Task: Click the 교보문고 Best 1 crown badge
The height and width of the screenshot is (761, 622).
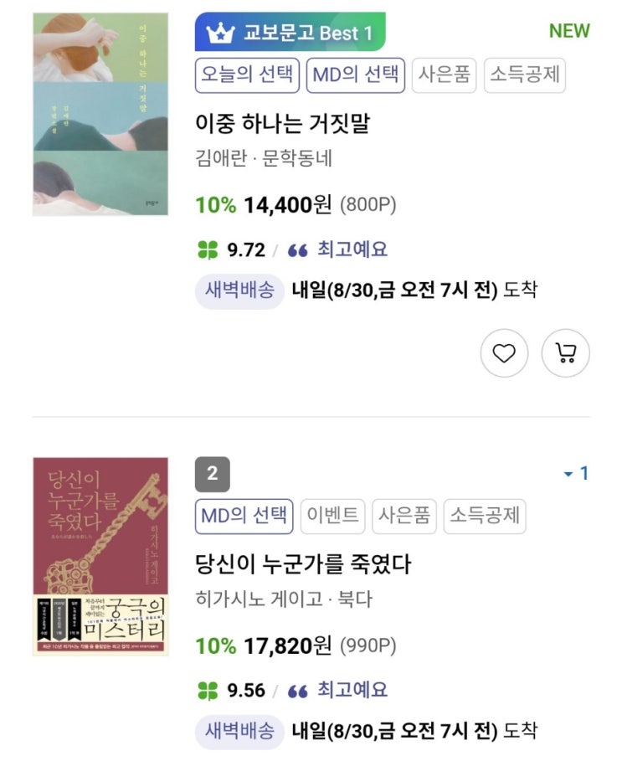Action: 290,33
